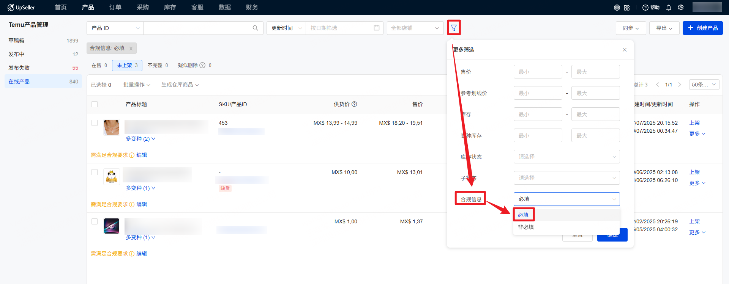The width and height of the screenshot is (729, 284).
Task: Open the 全部店铺 store dropdown
Action: click(415, 28)
